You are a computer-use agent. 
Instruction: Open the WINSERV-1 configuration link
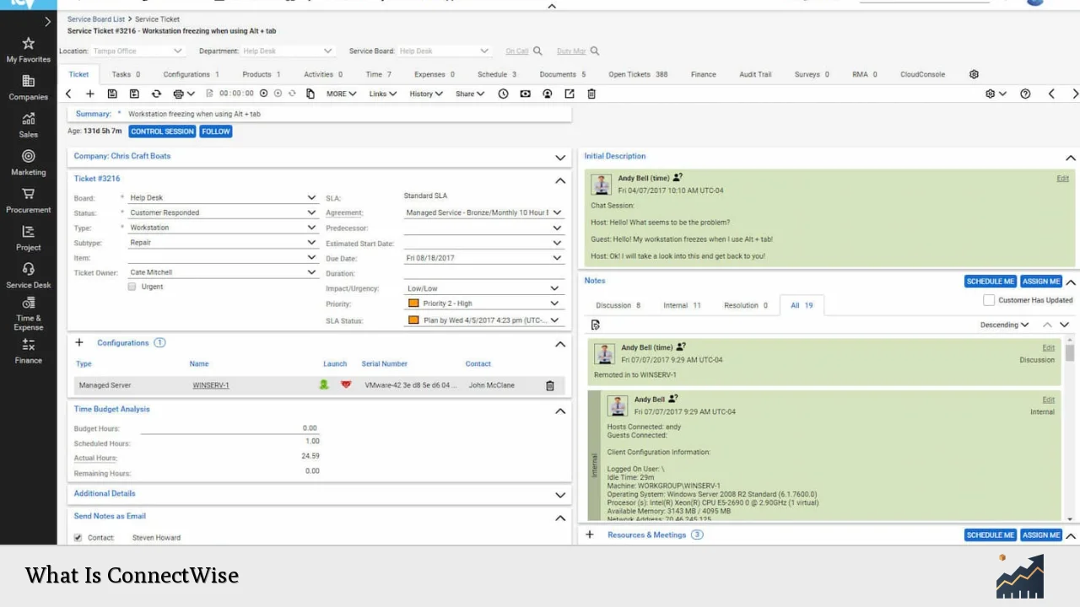point(211,385)
